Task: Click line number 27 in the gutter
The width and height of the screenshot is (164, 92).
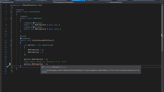Action: pos(6,73)
